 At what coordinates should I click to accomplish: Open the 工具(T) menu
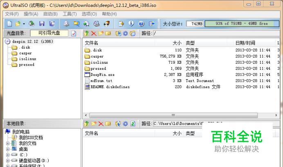point(70,14)
